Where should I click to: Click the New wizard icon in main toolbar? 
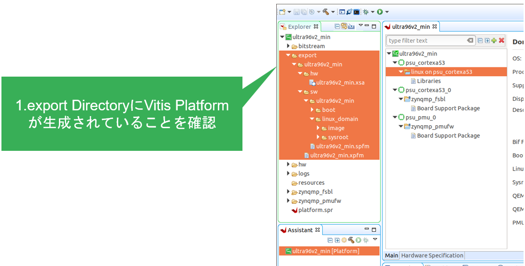coord(283,12)
